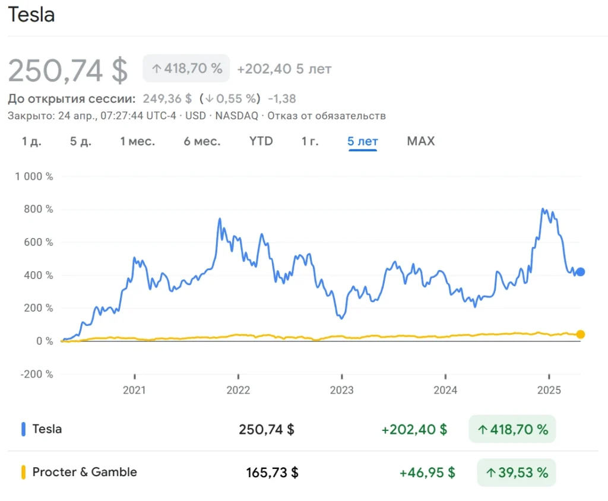Click the green 39,53 % badge for Procter & Gamble
Viewport: 608px width, 501px height.
517,473
